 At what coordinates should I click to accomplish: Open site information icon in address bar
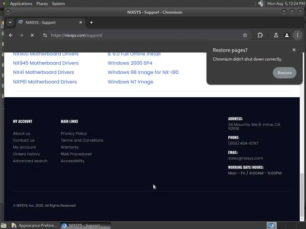(x=45, y=35)
